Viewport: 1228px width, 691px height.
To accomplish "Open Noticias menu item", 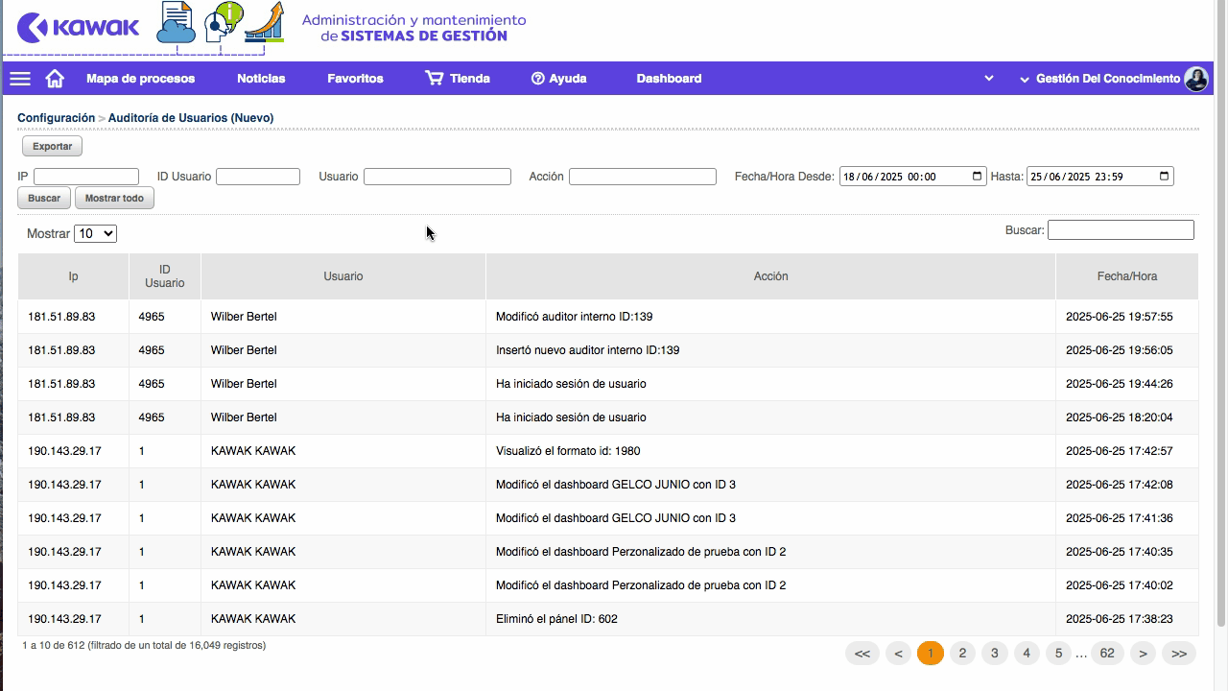I will (261, 79).
